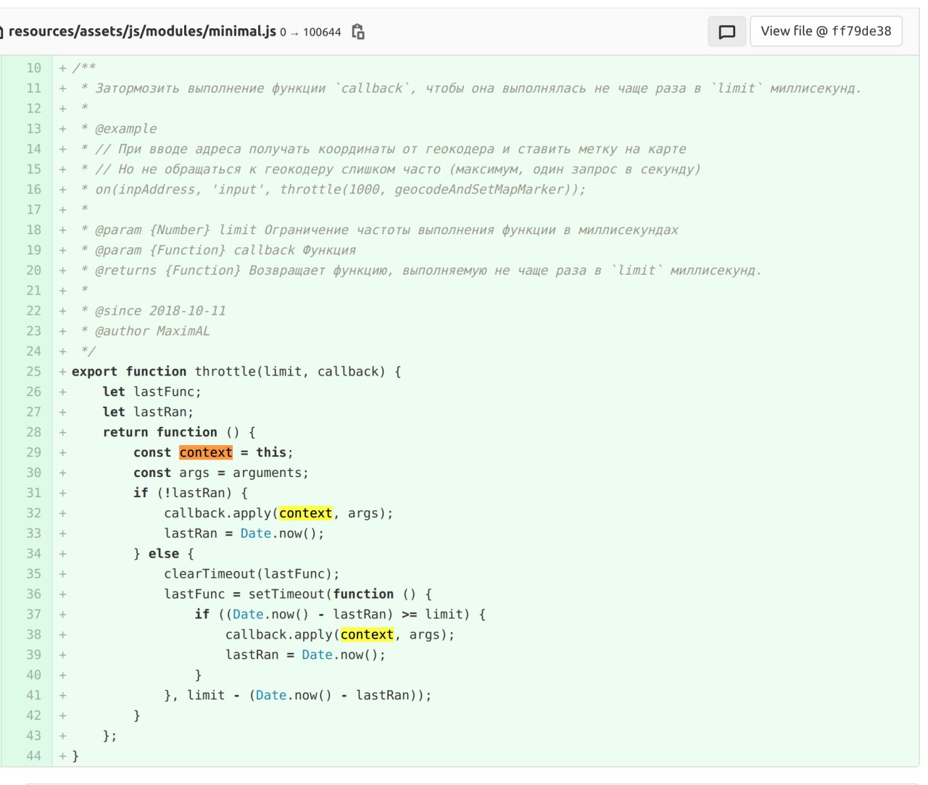Screen dimensions: 928x785
Task: Select the '0 → 100644' file mode text
Action: coord(310,33)
